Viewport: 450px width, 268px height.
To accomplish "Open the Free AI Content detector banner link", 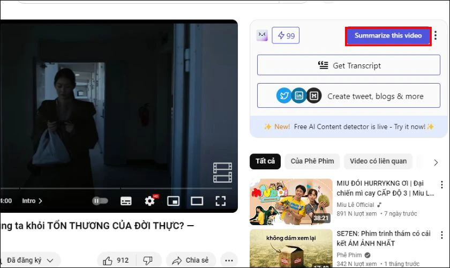I will point(349,126).
